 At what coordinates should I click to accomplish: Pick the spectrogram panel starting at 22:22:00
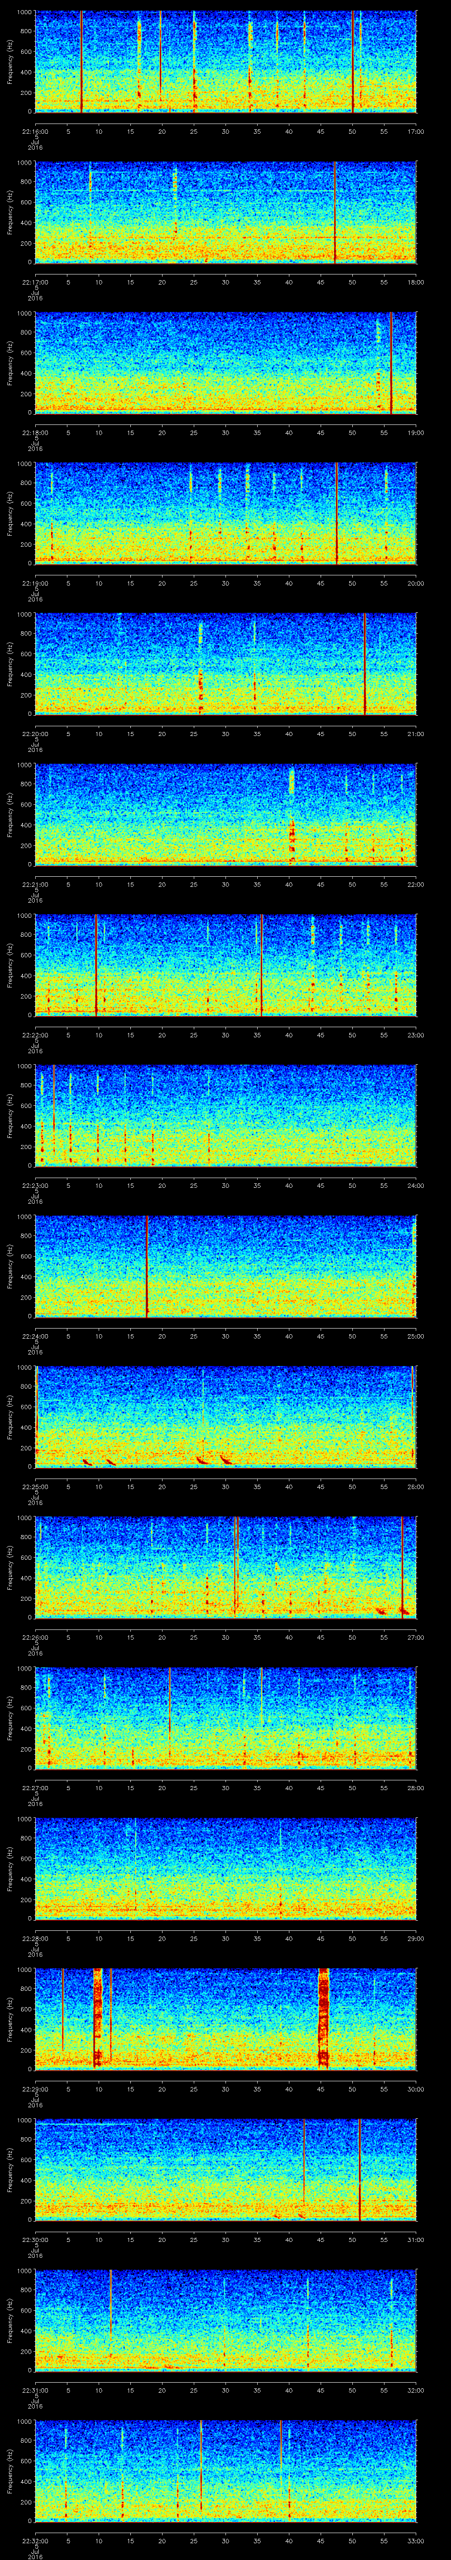point(226,965)
